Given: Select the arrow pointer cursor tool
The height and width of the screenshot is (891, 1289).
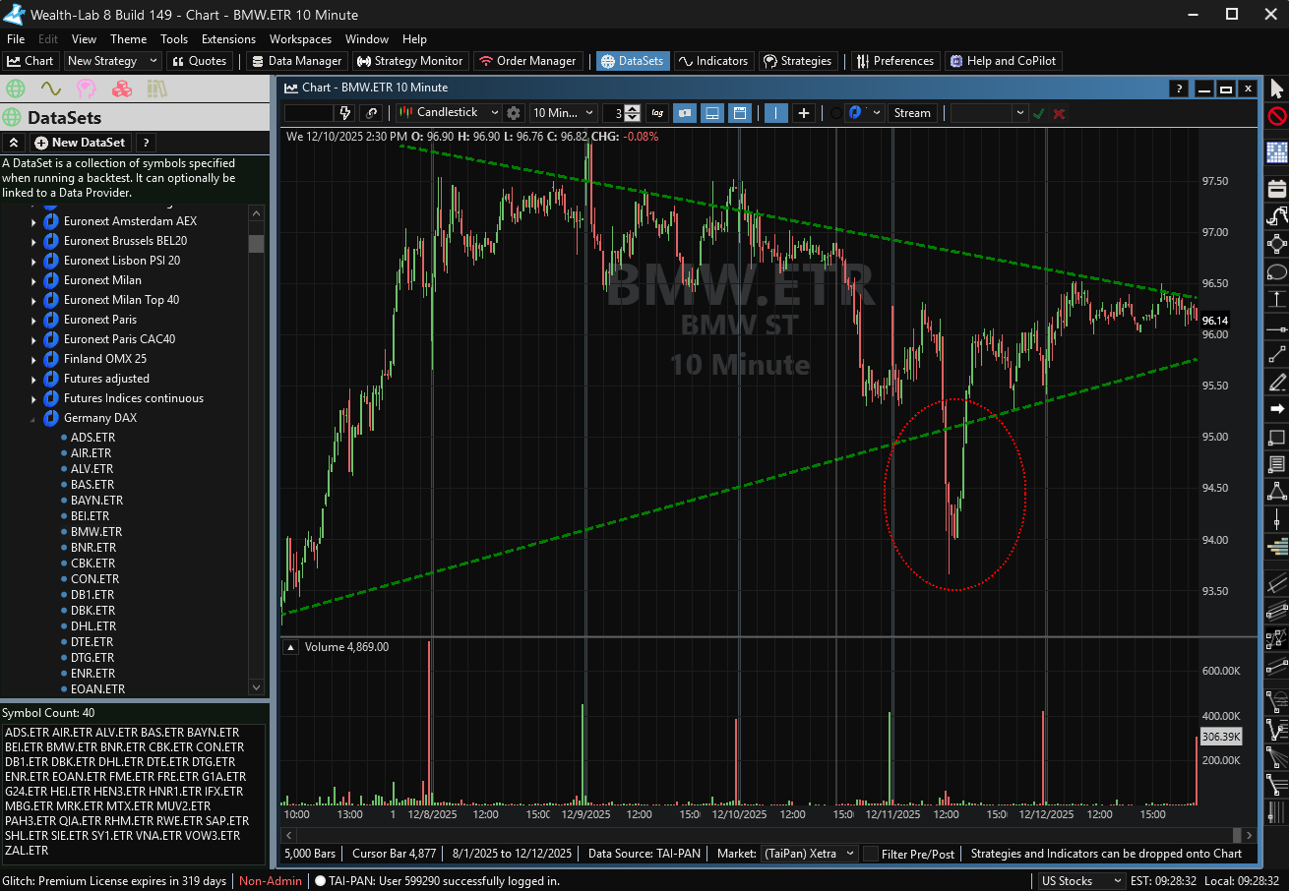Looking at the screenshot, I should pyautogui.click(x=1276, y=89).
